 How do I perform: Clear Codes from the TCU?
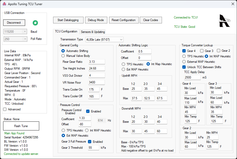pyautogui.click(x=151, y=20)
